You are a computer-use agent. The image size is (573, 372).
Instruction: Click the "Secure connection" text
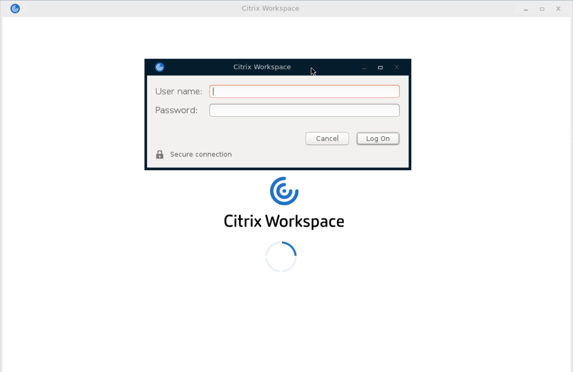(x=201, y=154)
